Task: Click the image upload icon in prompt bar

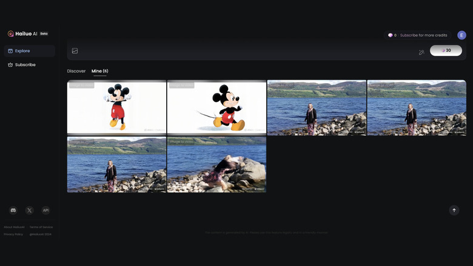Action: click(75, 51)
